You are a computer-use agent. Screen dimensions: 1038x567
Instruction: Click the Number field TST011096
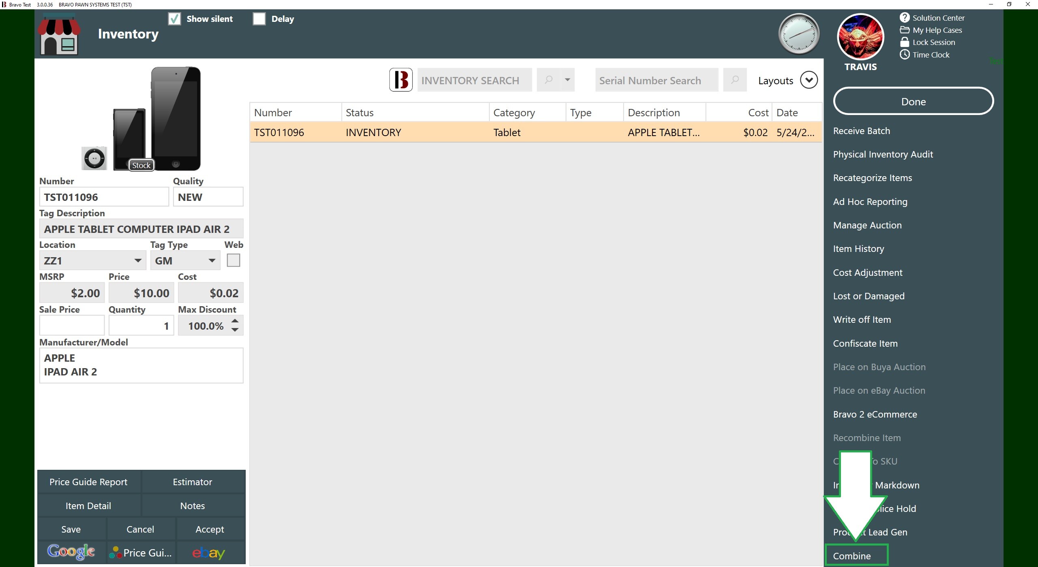[x=104, y=197]
